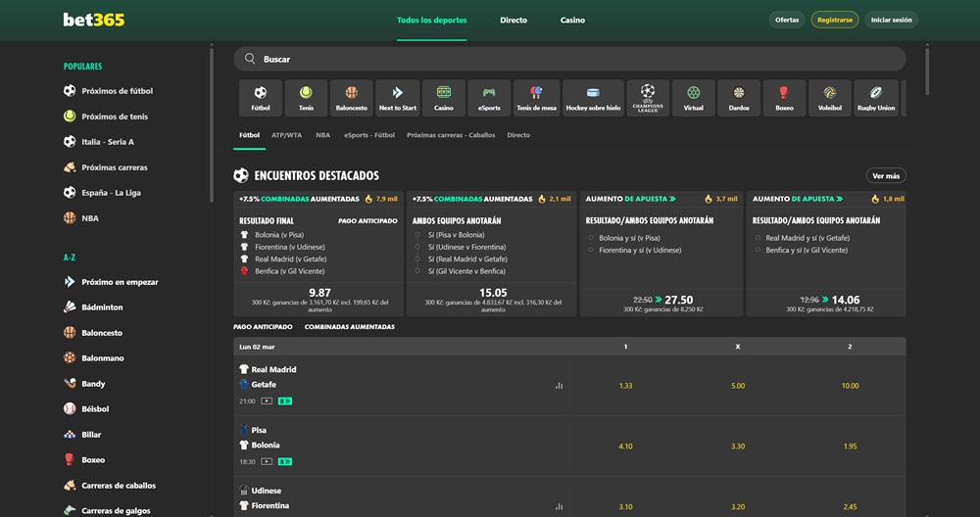Open Béisbol in sidebar
Viewport: 980px width, 517px height.
pyautogui.click(x=86, y=409)
